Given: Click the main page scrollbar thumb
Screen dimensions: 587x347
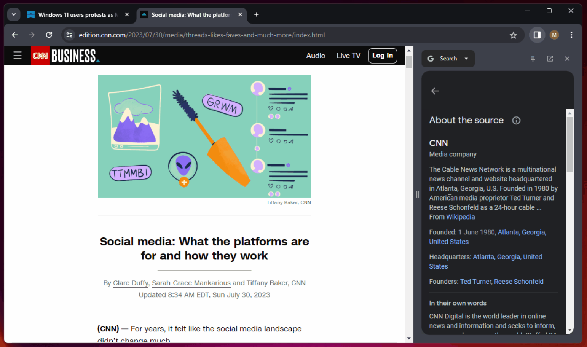Looking at the screenshot, I should 409,62.
